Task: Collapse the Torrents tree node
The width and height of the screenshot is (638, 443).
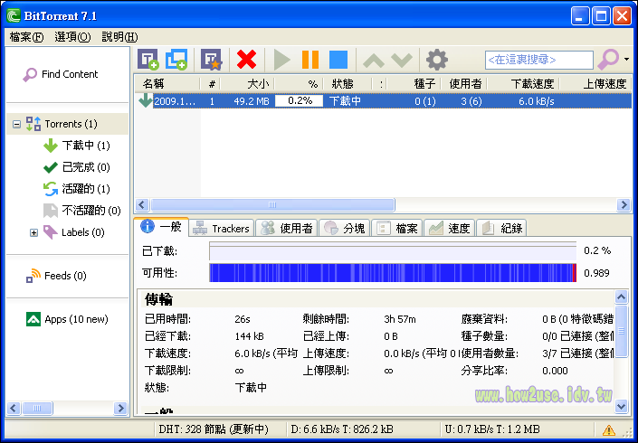Action: (x=16, y=124)
